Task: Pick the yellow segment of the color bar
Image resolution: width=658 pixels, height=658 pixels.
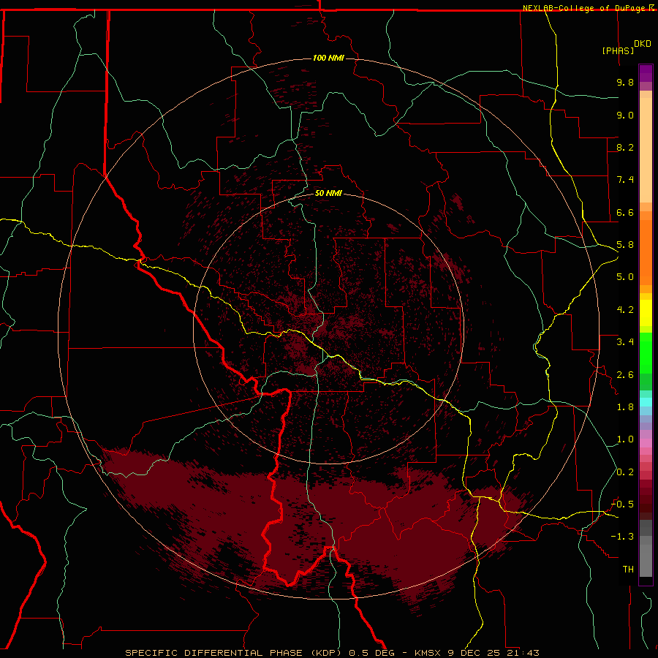Action: pos(646,313)
